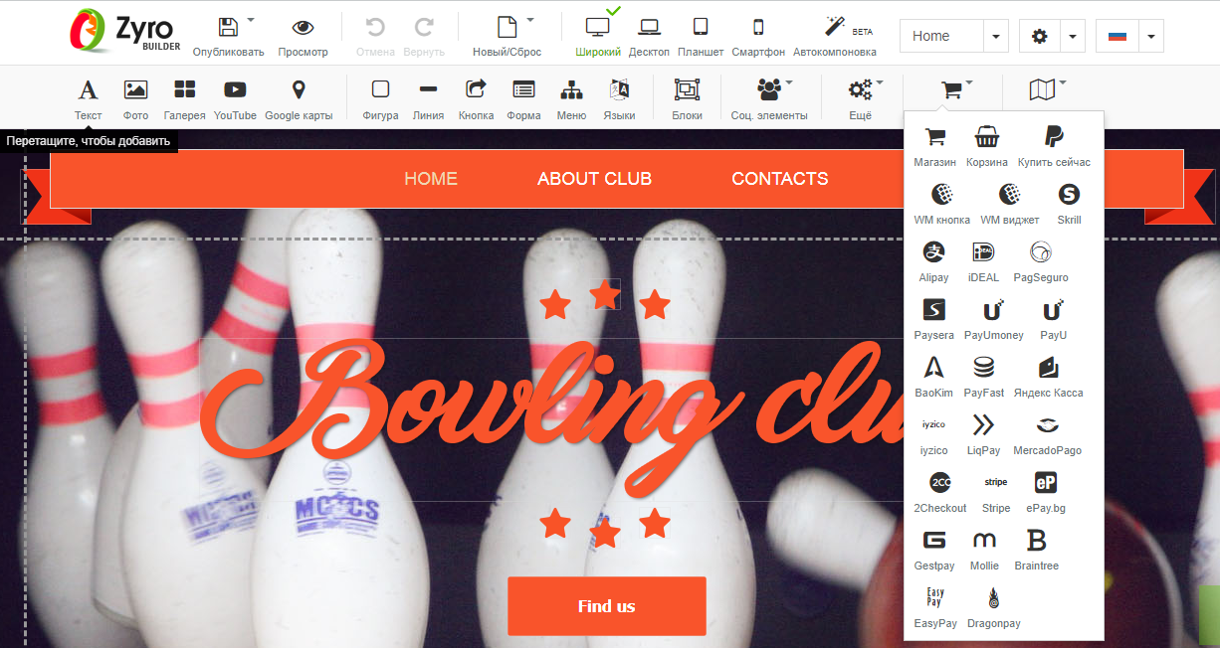Add the iyzico payment element
The height and width of the screenshot is (648, 1220).
[x=933, y=435]
